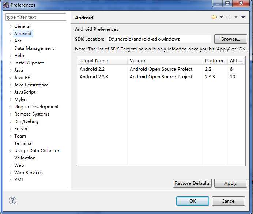
Task: Expand the Android tree node
Action: (10, 34)
